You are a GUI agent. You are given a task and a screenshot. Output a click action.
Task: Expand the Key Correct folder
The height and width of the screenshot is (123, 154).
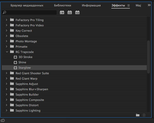[6, 30]
